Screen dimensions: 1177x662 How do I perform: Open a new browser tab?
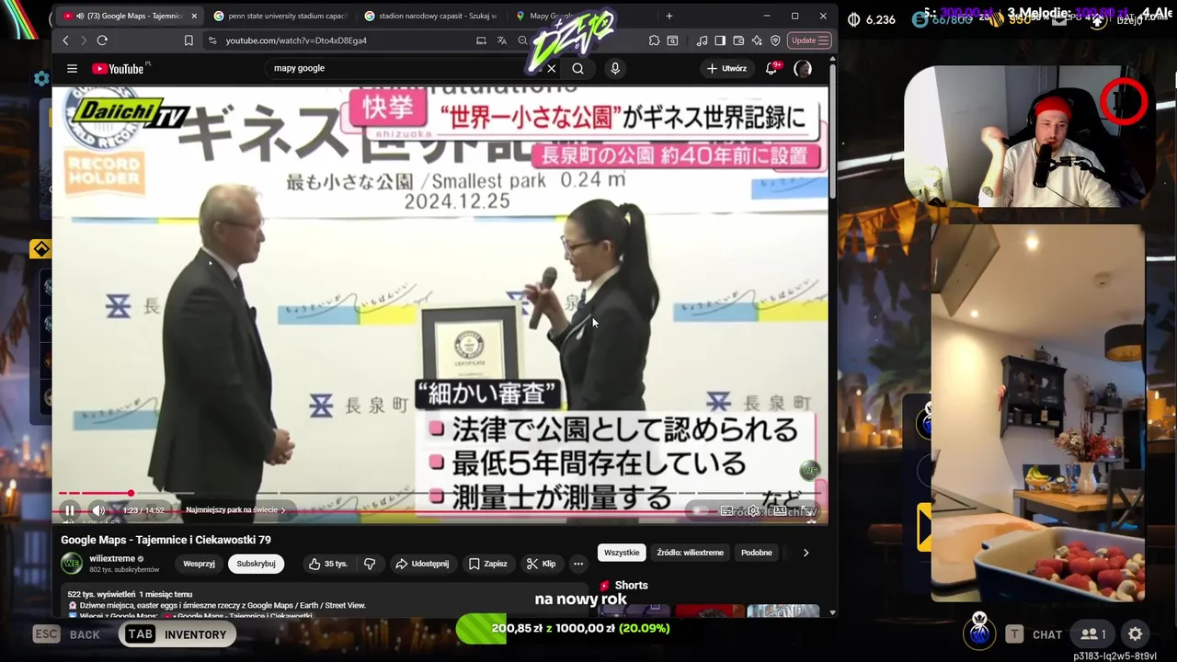pos(668,16)
